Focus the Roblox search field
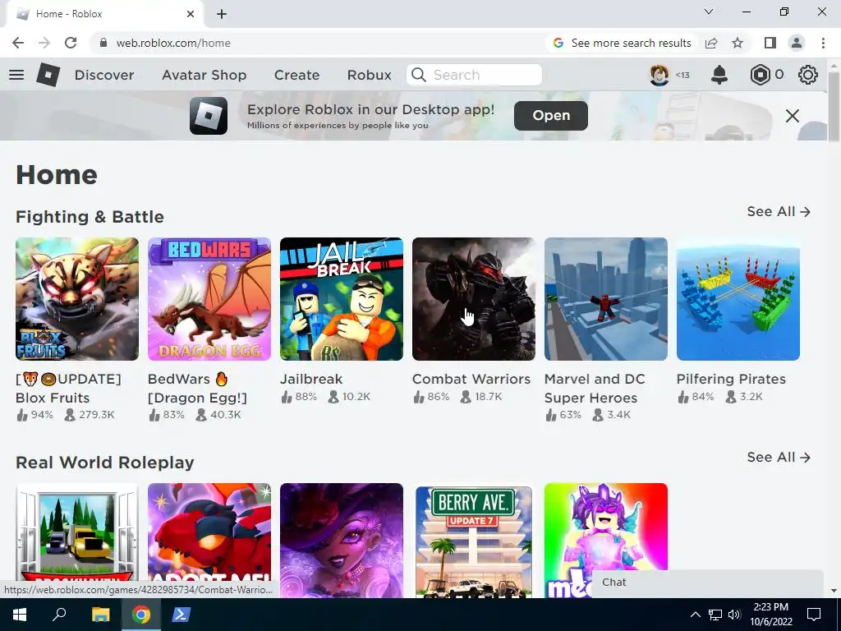This screenshot has width=841, height=631. pos(474,75)
